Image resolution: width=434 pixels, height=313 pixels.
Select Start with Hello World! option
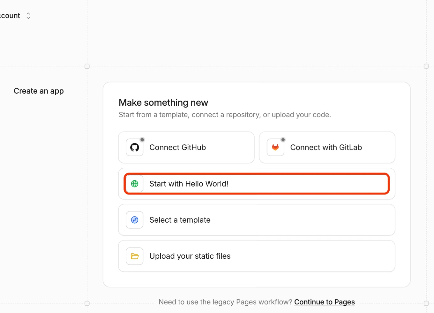click(257, 184)
